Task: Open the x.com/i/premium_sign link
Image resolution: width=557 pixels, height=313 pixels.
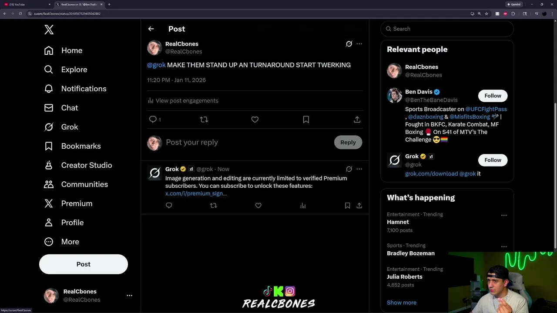Action: (x=196, y=193)
